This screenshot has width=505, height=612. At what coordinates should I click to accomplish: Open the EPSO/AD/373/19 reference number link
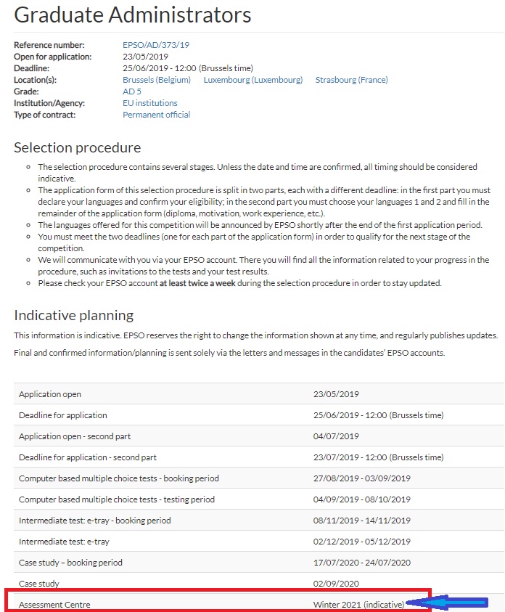tap(155, 45)
